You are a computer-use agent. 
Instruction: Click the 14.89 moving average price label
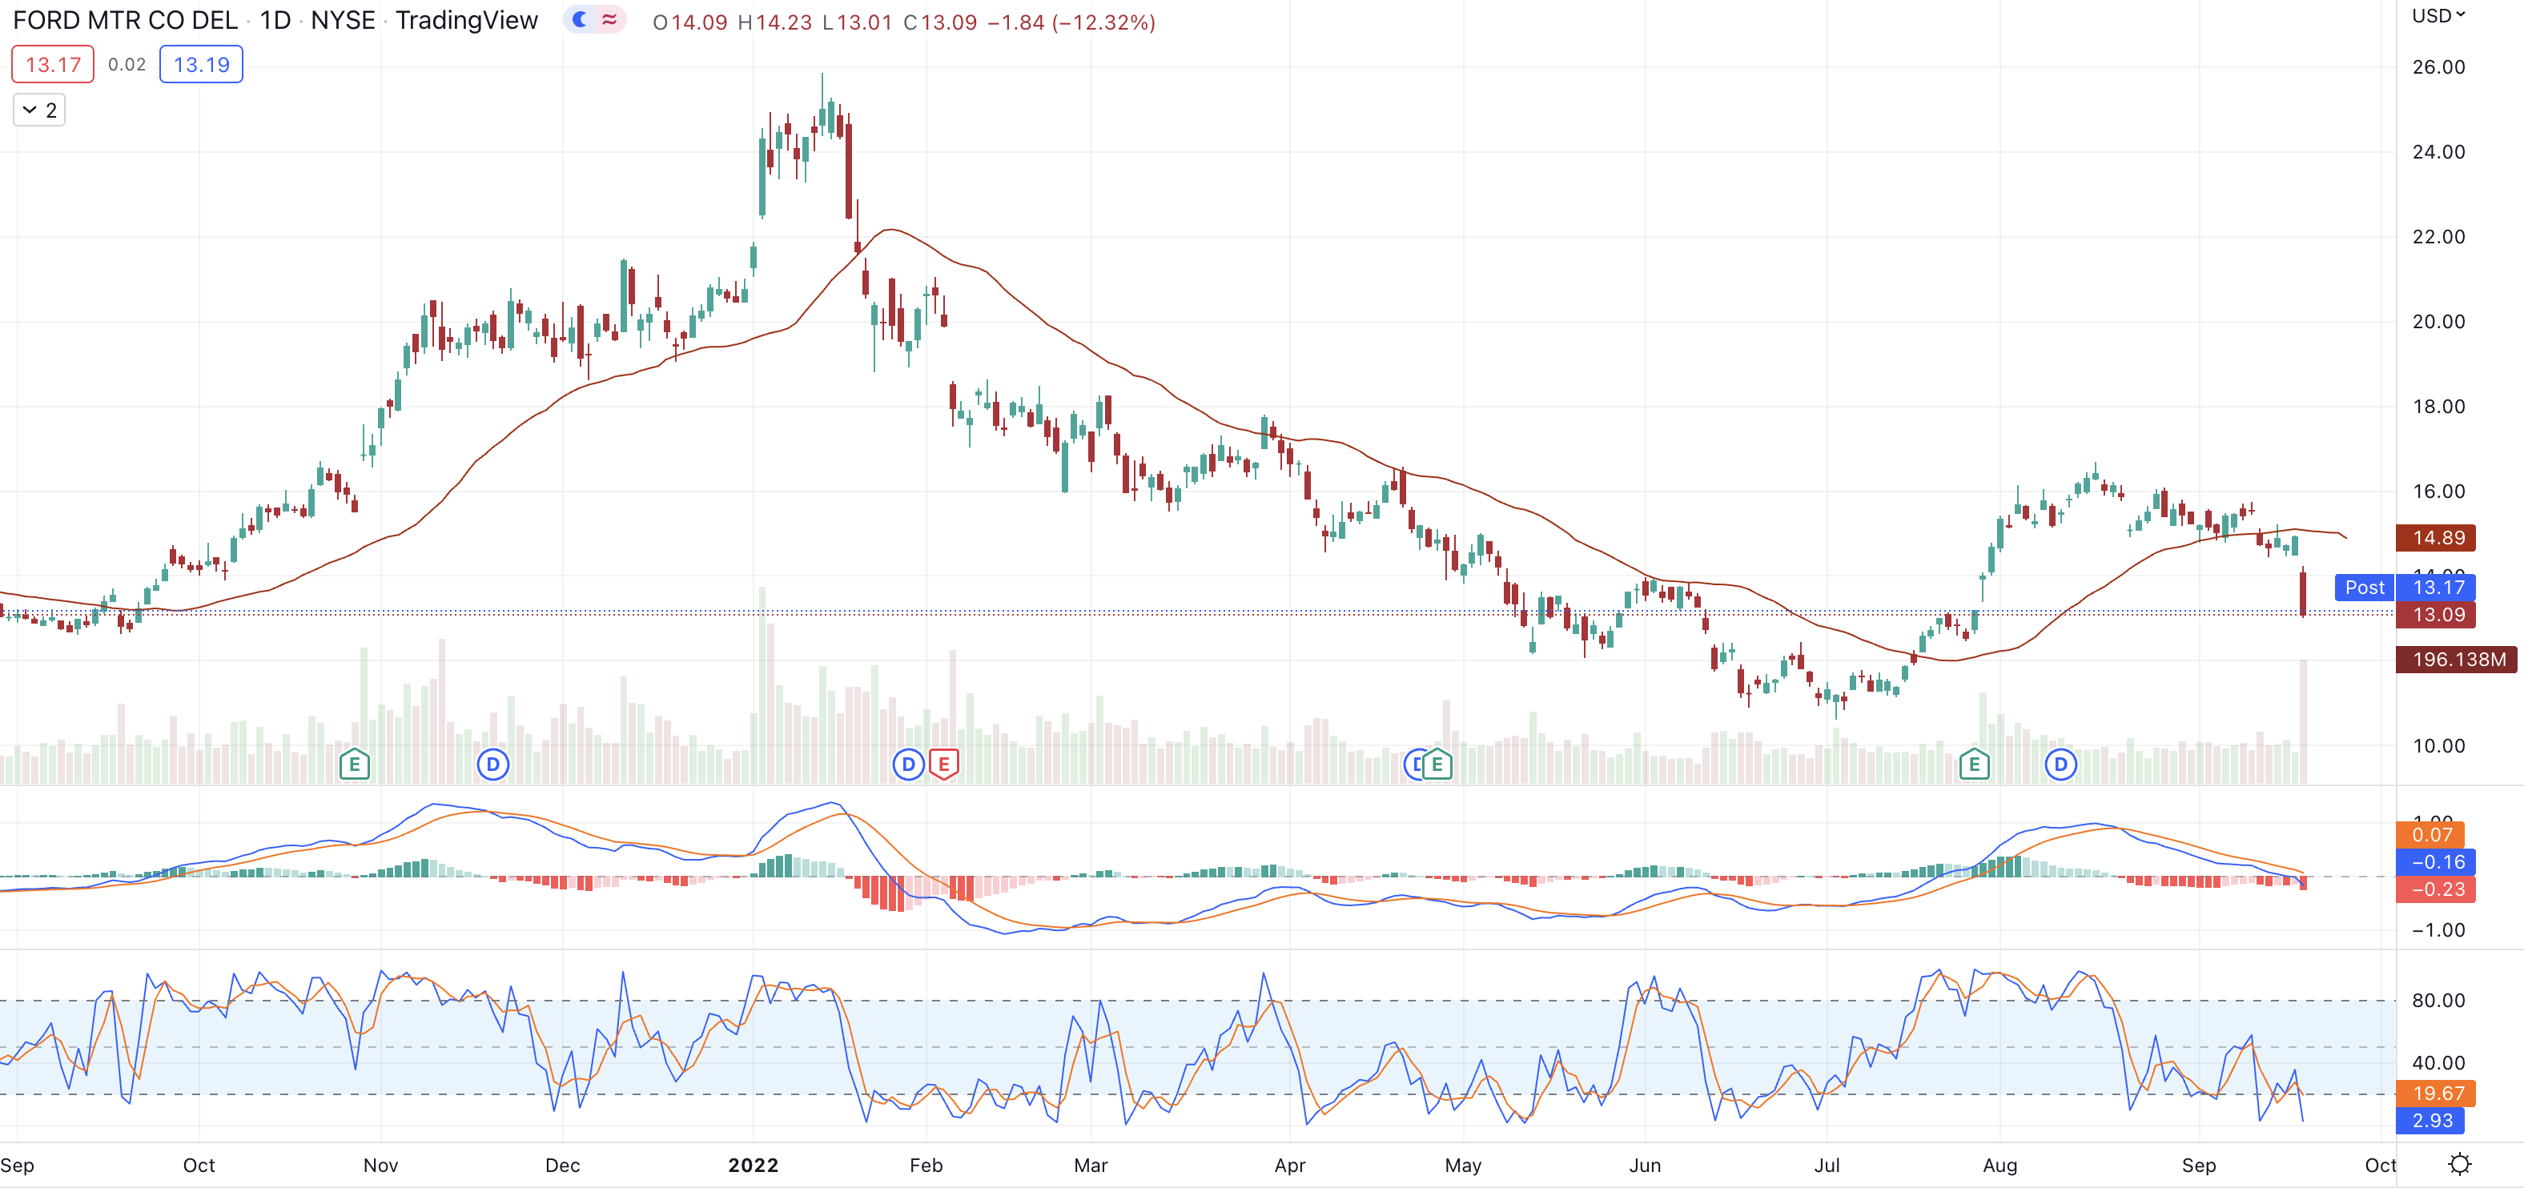[x=2438, y=538]
